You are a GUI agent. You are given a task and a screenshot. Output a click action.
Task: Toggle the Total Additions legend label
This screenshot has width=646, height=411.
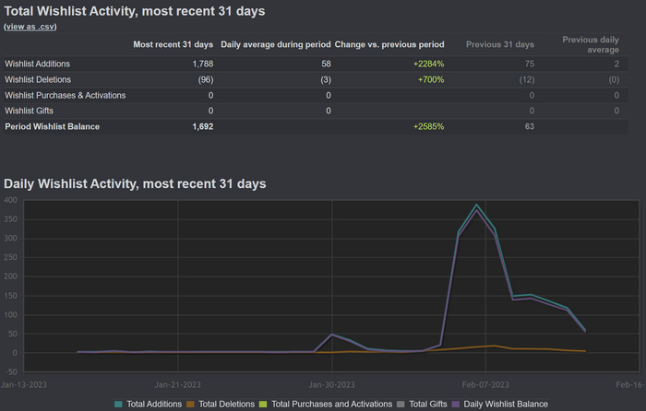[154, 404]
